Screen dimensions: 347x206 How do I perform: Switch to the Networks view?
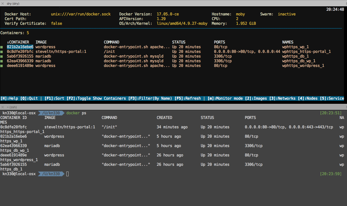click(282, 98)
